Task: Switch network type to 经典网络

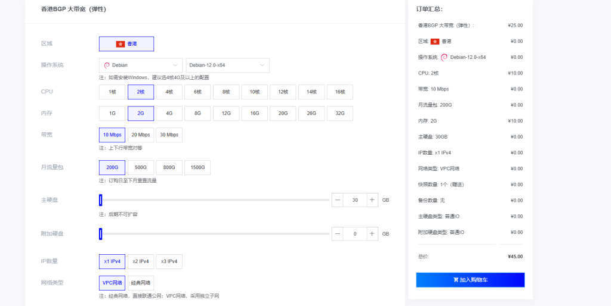Action: coord(141,283)
